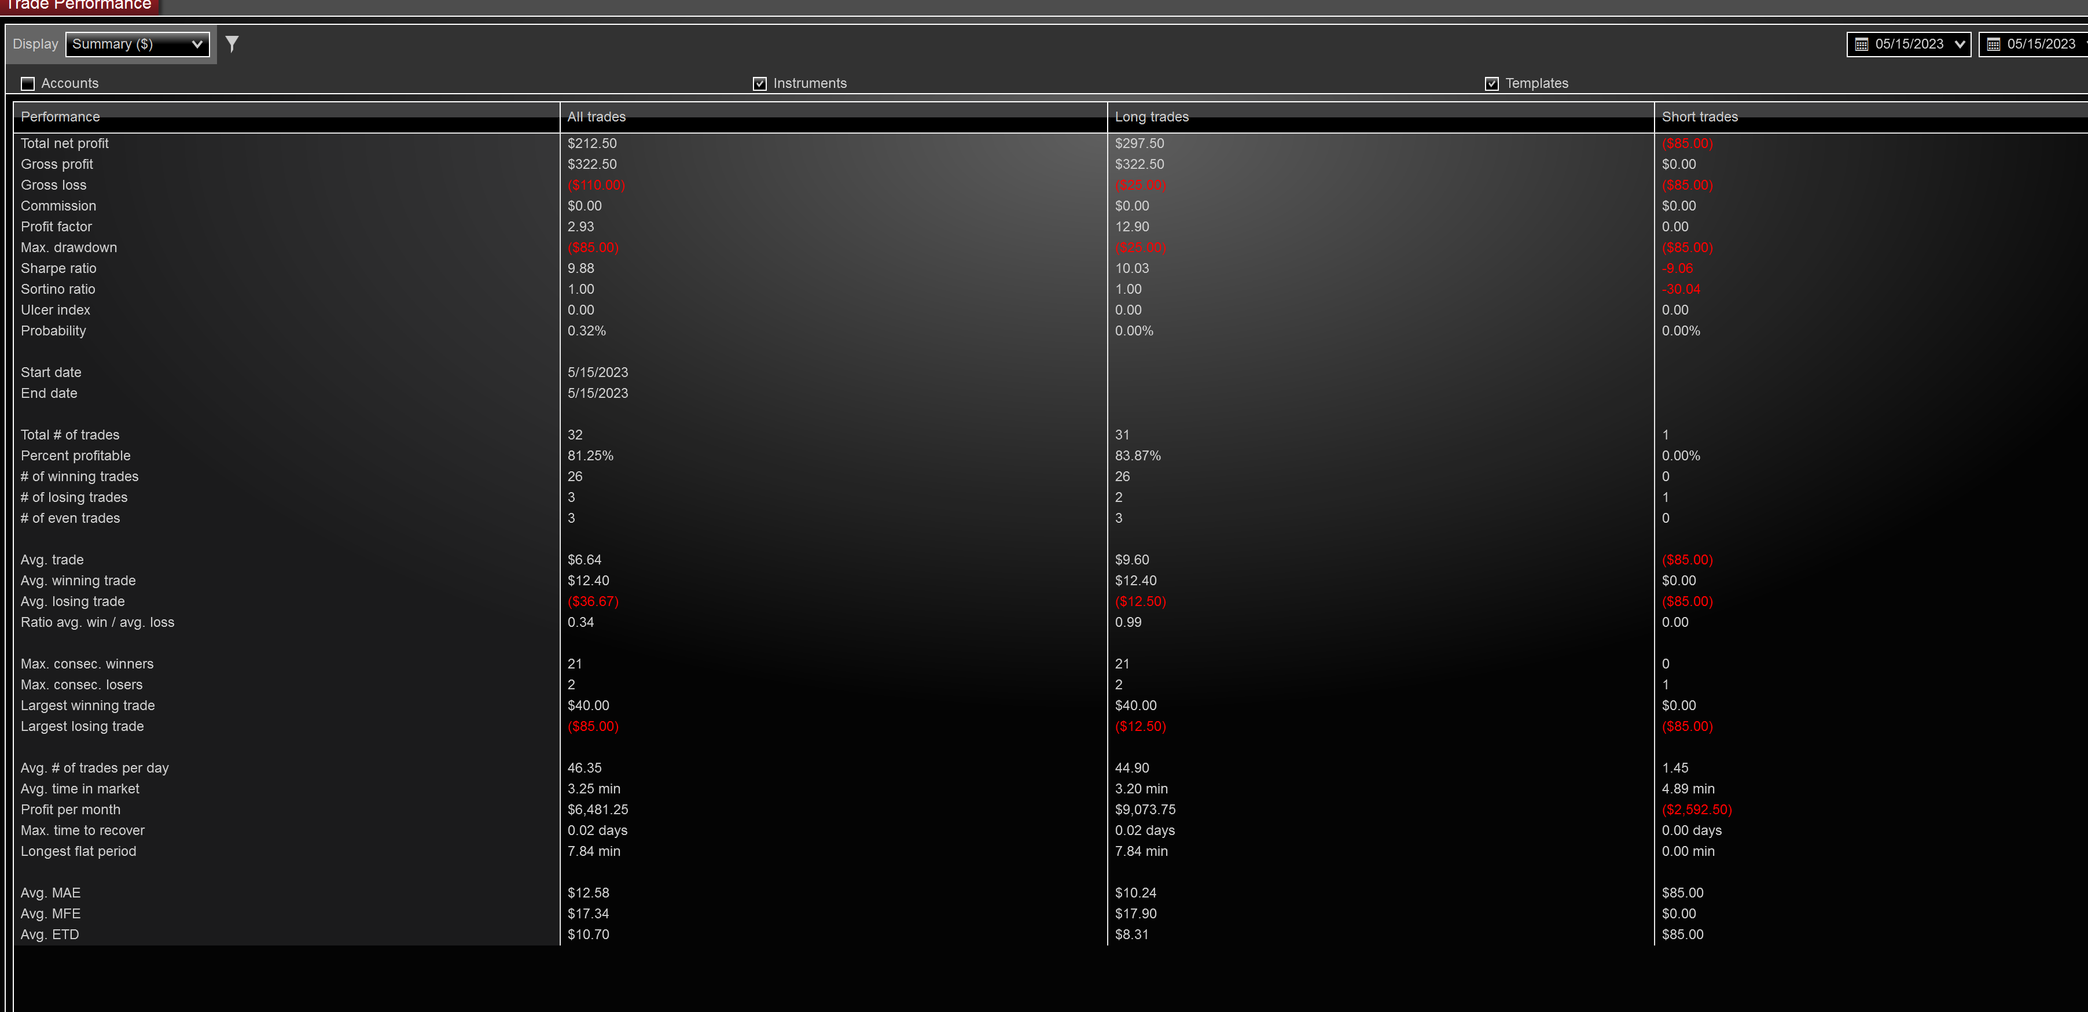Click the ($36.67) avg. losing trade value
This screenshot has width=2088, height=1012.
(593, 602)
